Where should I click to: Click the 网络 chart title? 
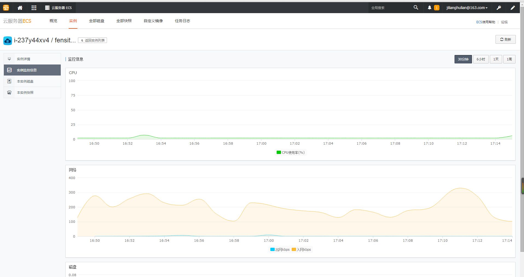(73, 170)
